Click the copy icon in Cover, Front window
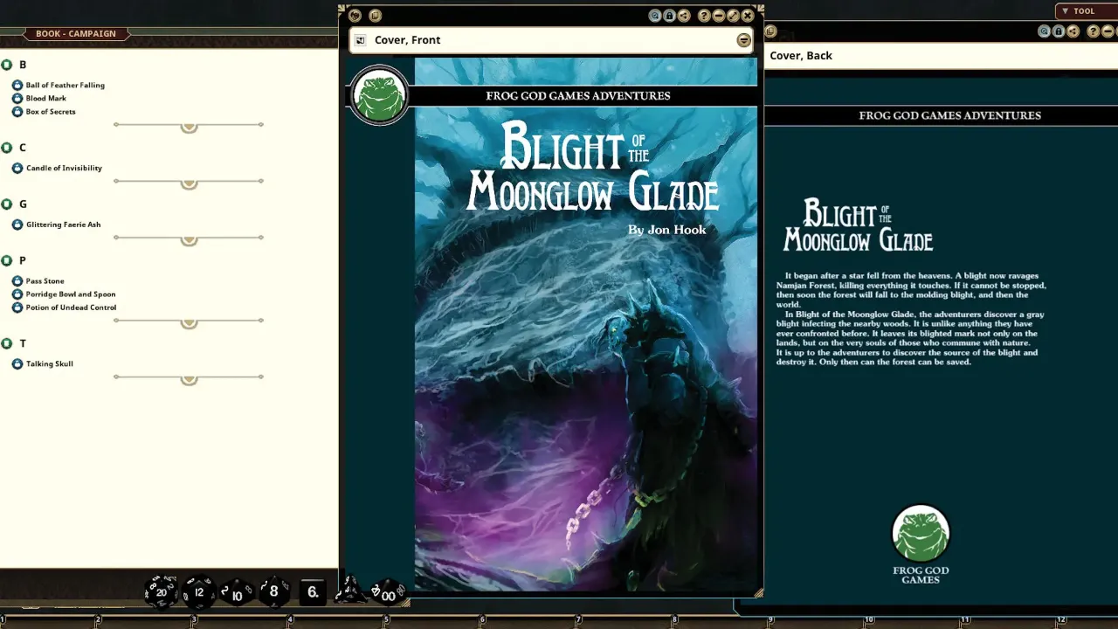Screen dimensions: 1118x629 [375, 16]
